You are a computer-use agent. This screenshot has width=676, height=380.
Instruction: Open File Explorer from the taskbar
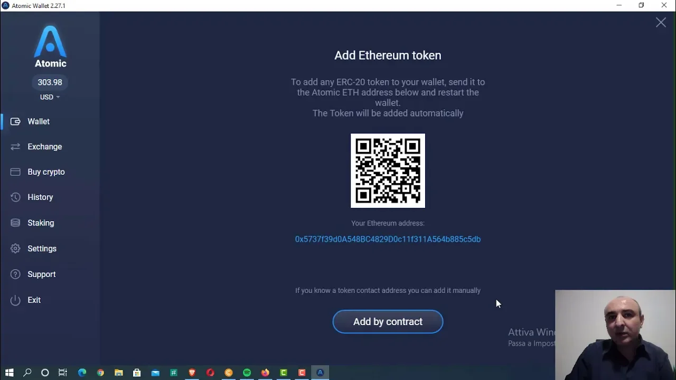(x=119, y=373)
